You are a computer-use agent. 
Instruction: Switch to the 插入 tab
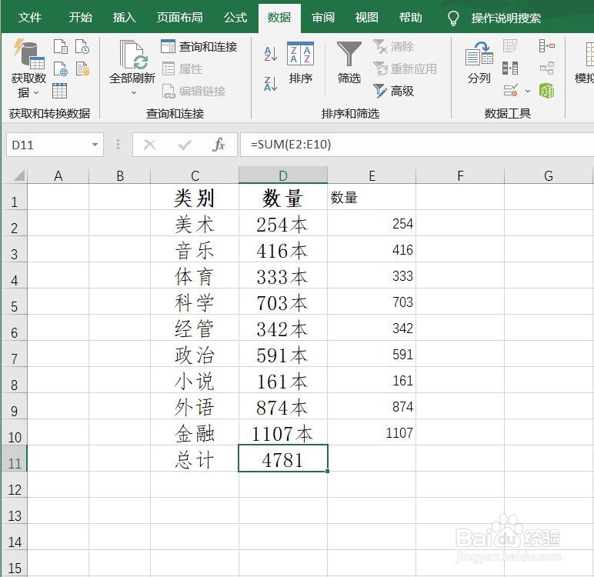(124, 18)
